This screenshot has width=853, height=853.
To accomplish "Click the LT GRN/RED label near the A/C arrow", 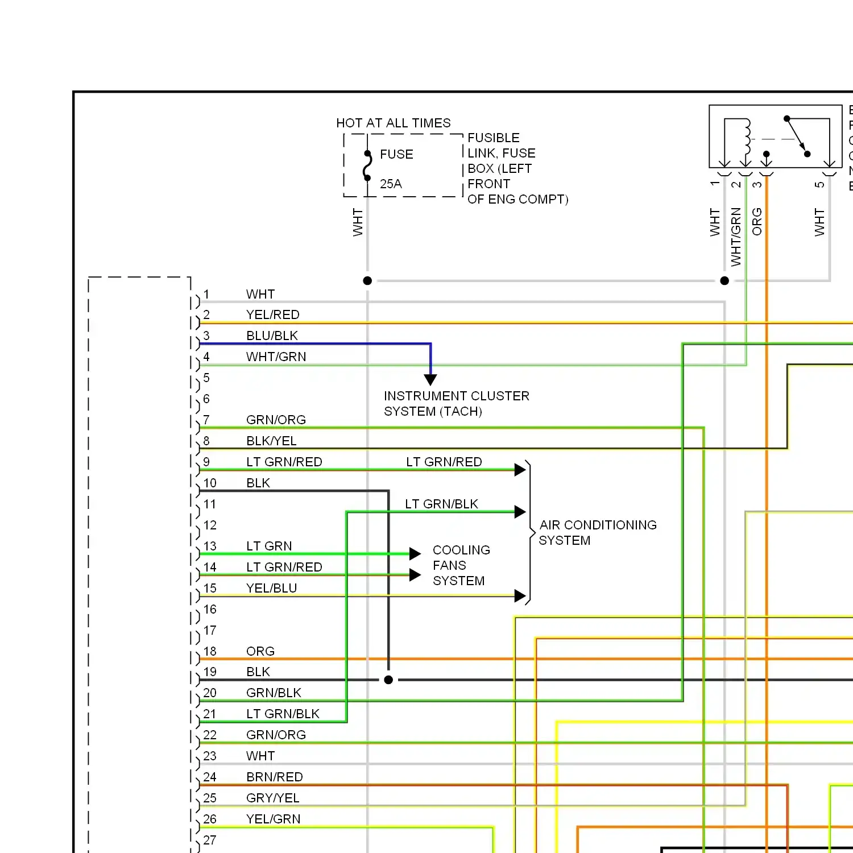I will [x=444, y=462].
